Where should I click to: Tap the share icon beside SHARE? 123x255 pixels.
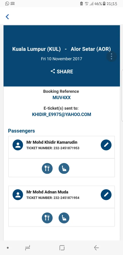(x=53, y=71)
